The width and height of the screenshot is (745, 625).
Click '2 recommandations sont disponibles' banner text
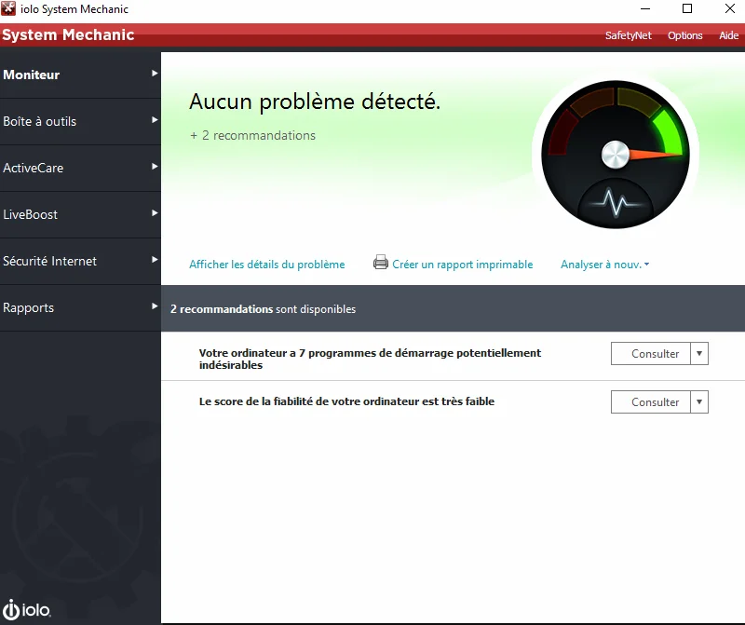pyautogui.click(x=263, y=309)
